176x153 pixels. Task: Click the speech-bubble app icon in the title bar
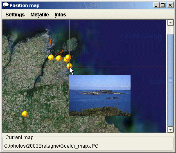6,5
